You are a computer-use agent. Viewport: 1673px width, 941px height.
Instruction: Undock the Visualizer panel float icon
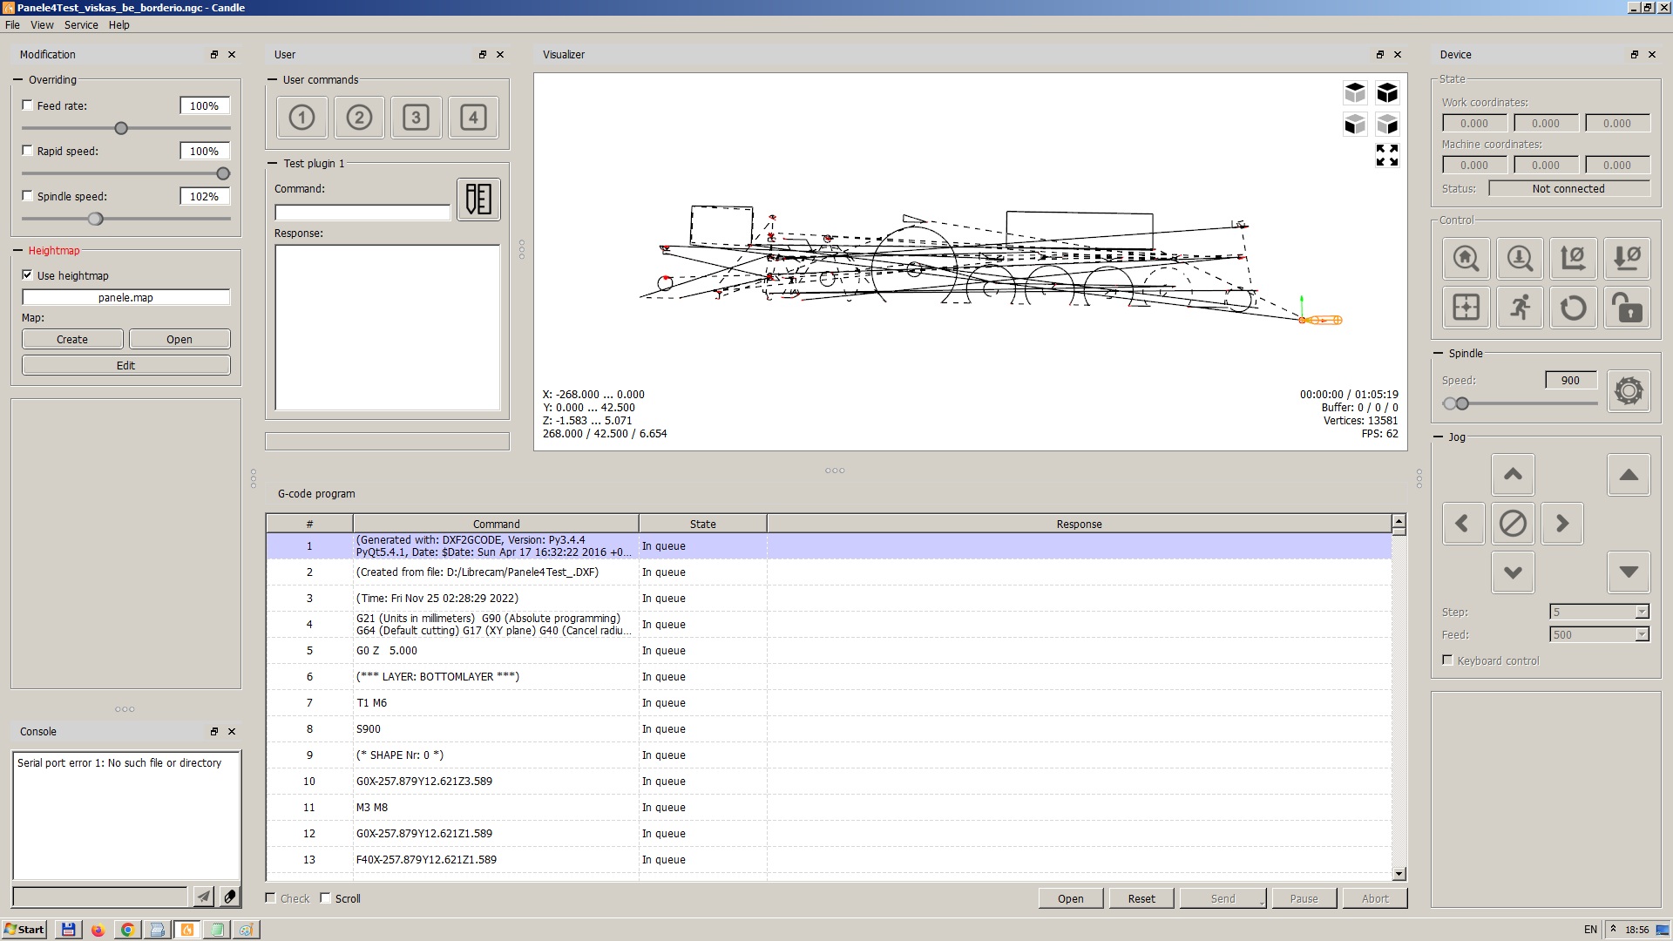(x=1380, y=54)
